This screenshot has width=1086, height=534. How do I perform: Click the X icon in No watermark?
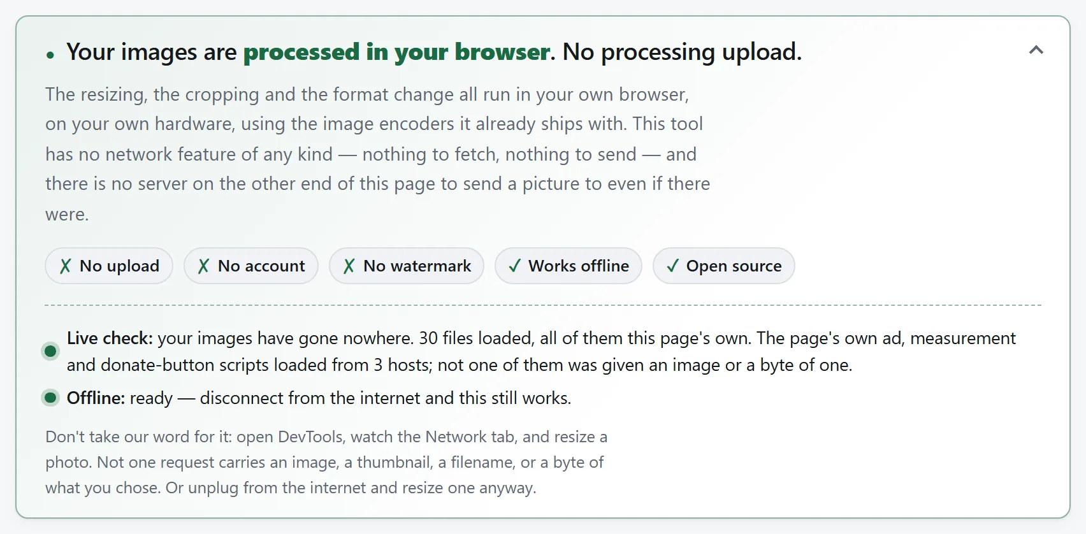click(x=349, y=266)
